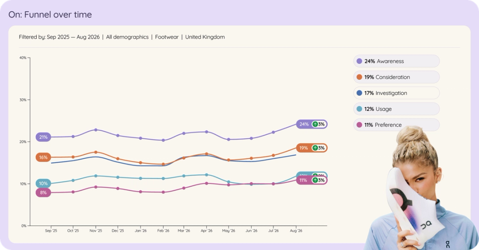Click the Awareness data point at Jul '26
This screenshot has height=250, width=479.
coord(273,132)
